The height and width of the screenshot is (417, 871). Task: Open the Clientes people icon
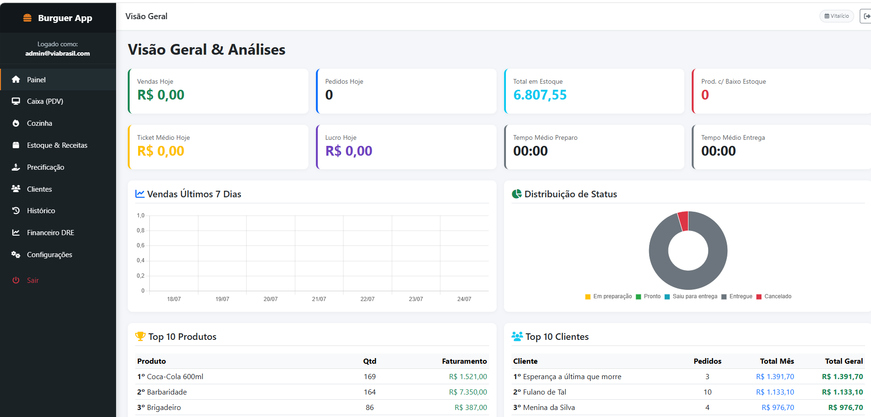(x=16, y=189)
